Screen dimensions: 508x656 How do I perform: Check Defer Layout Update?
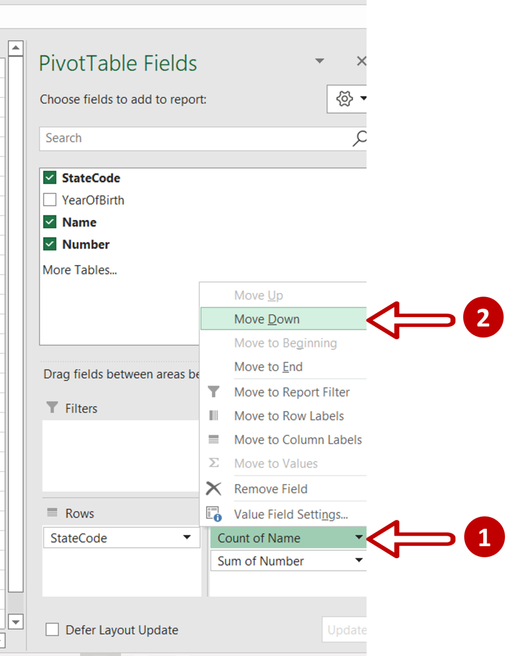[52, 630]
